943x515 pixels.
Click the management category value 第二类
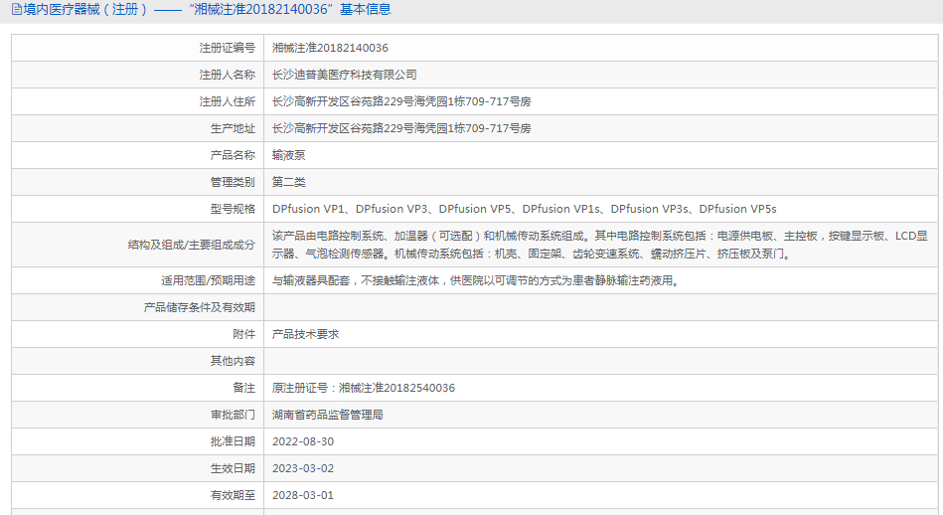(x=288, y=182)
